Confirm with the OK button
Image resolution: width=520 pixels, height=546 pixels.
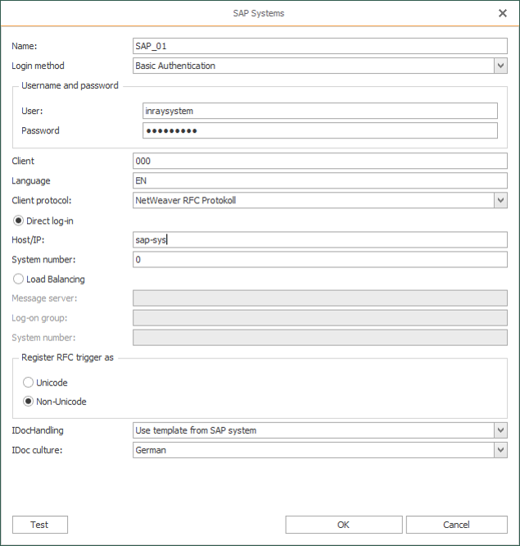coord(343,525)
